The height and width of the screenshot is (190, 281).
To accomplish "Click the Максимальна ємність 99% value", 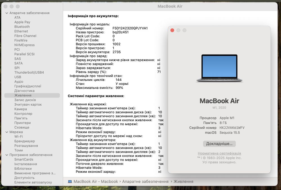I will pos(119,88).
